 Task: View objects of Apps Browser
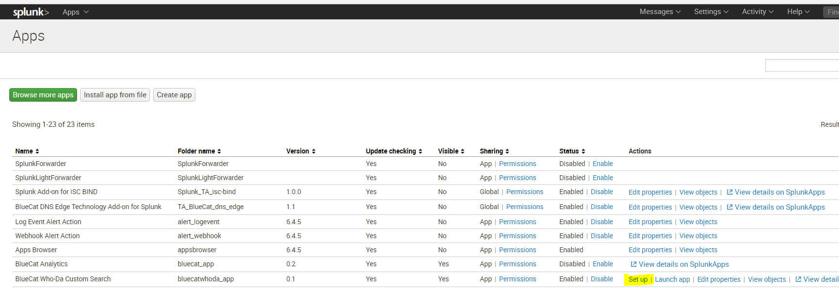click(x=698, y=250)
